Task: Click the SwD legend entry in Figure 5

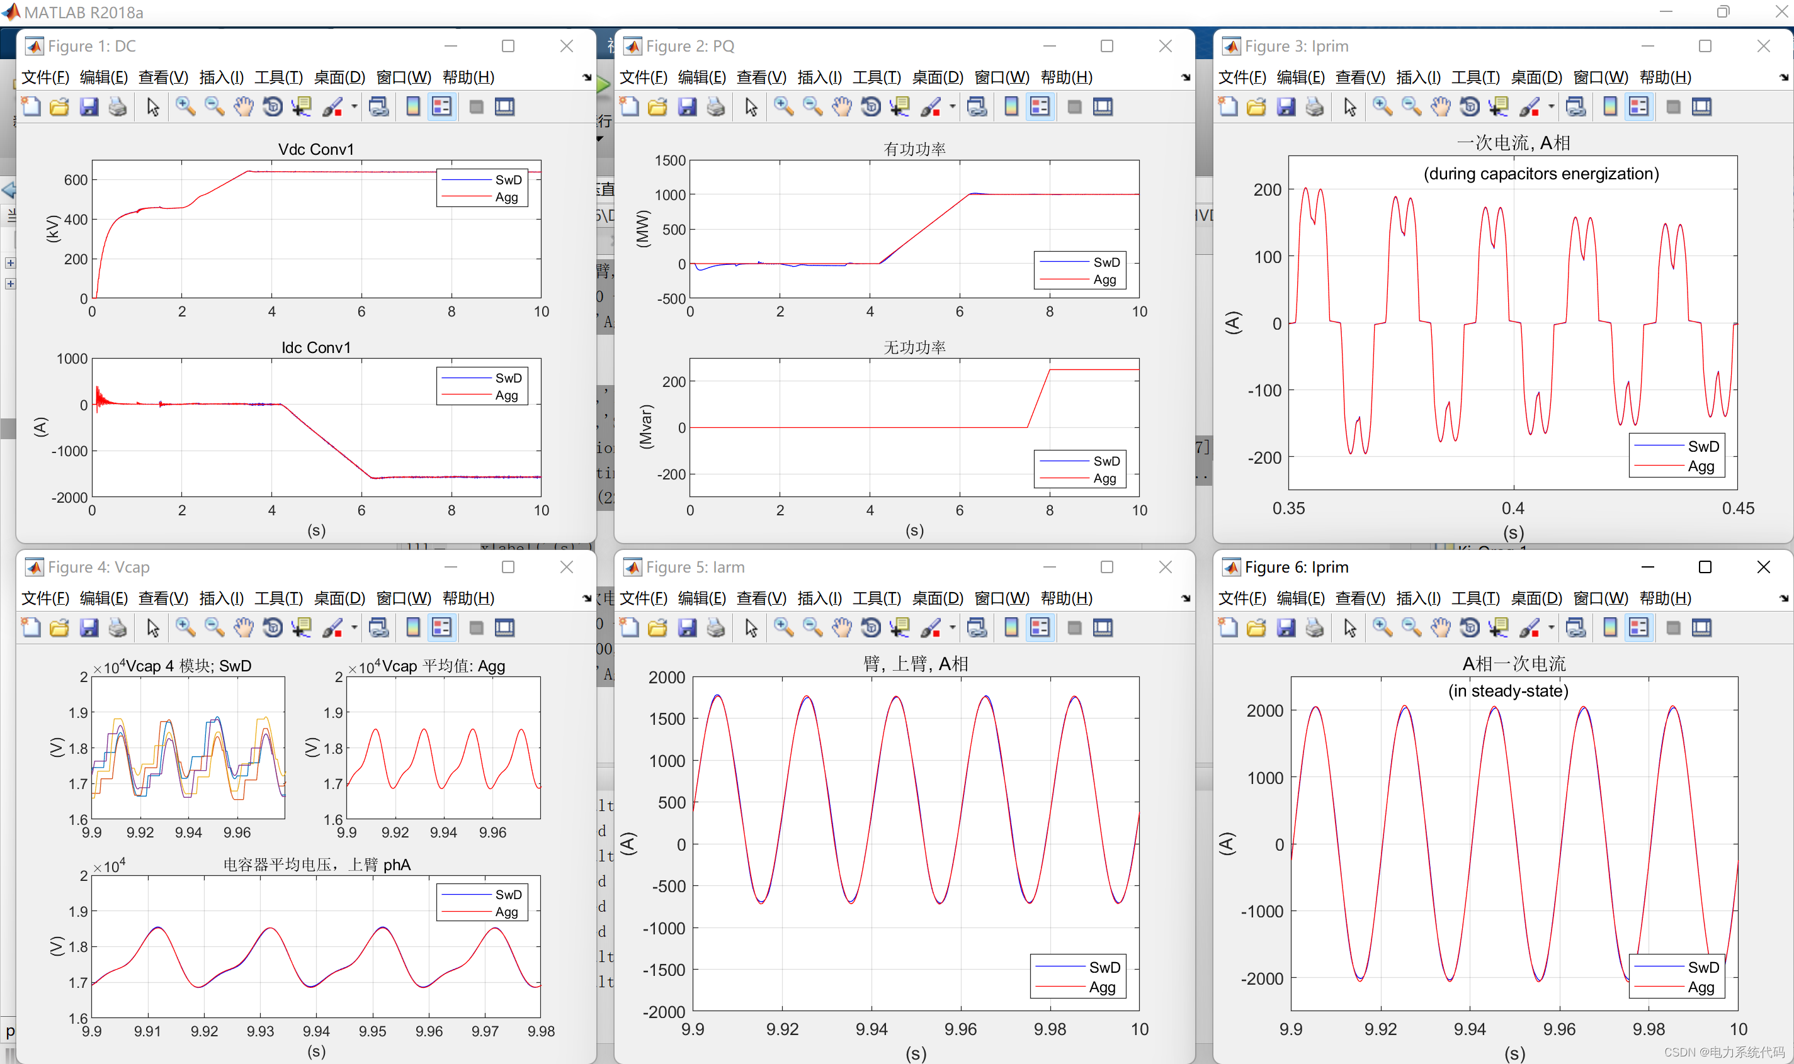Action: (x=1105, y=967)
